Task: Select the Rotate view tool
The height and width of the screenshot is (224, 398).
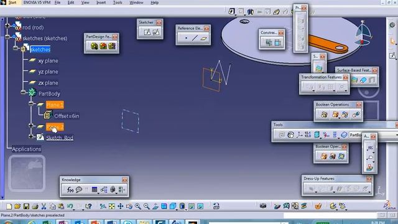Action: 129,206
